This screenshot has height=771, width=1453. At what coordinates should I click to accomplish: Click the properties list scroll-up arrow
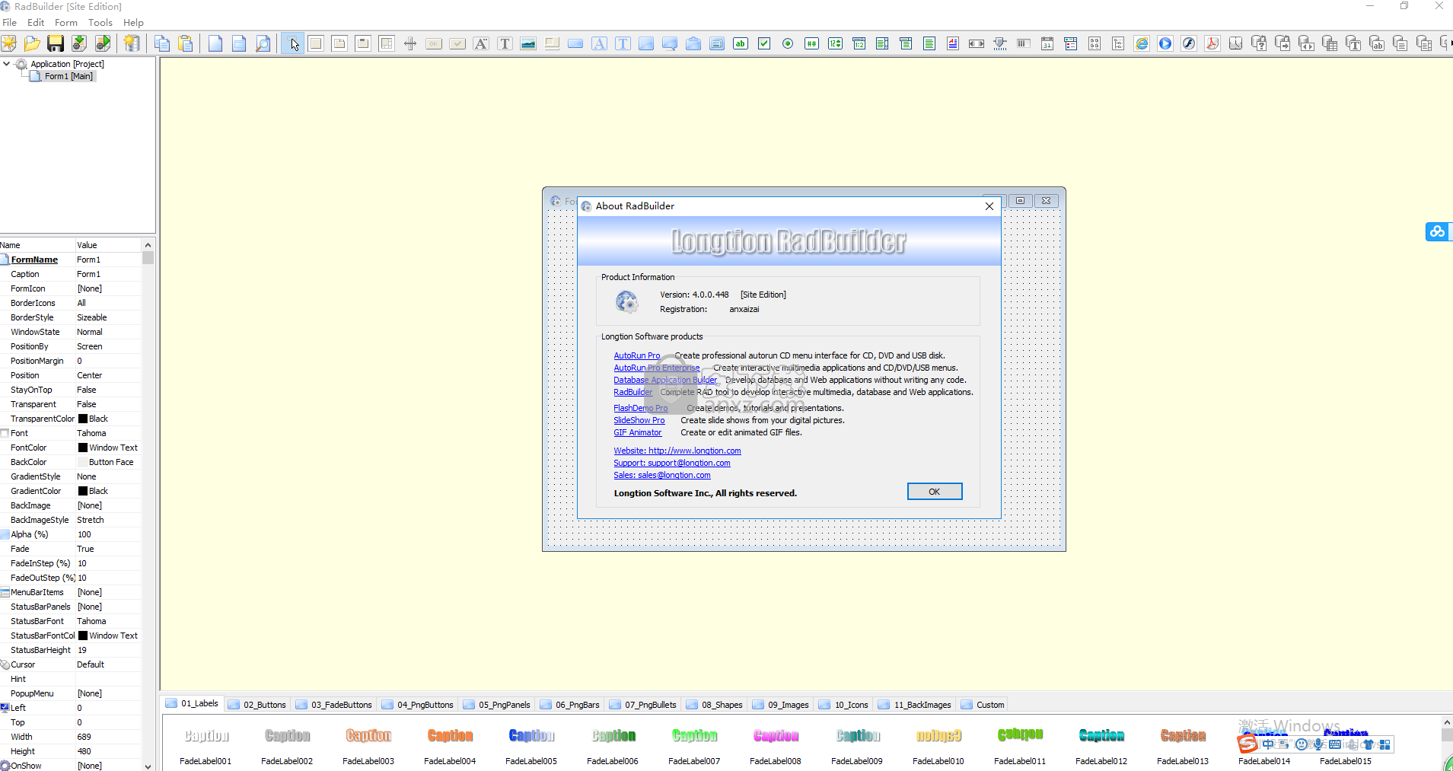click(148, 245)
